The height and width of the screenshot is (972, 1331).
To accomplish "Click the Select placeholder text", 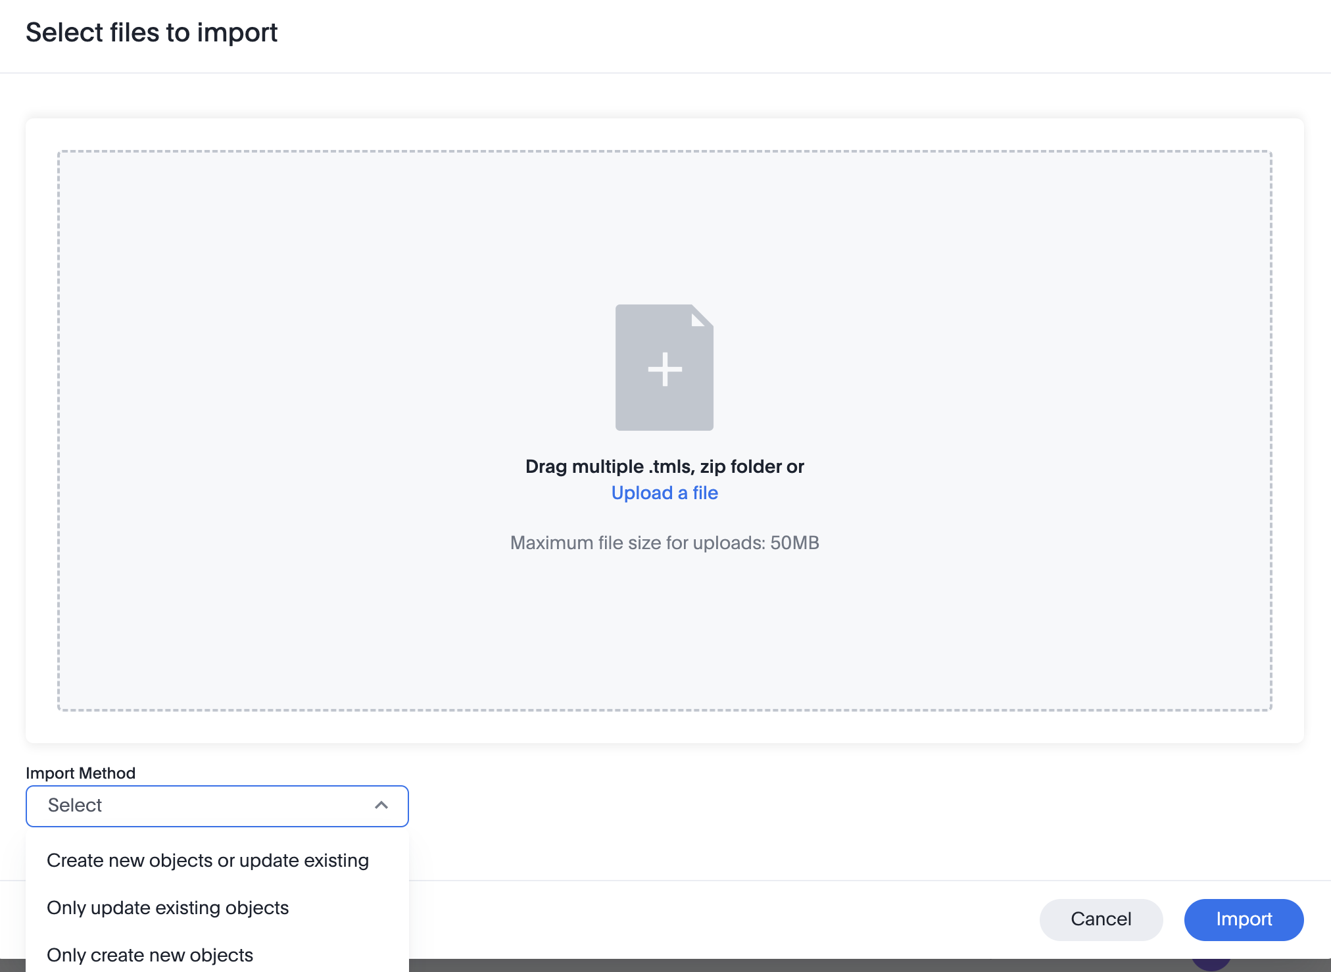I will (74, 806).
